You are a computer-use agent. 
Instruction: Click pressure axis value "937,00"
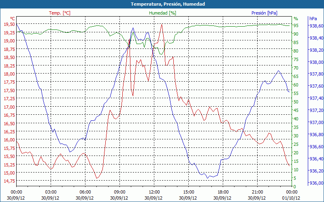point(316,122)
